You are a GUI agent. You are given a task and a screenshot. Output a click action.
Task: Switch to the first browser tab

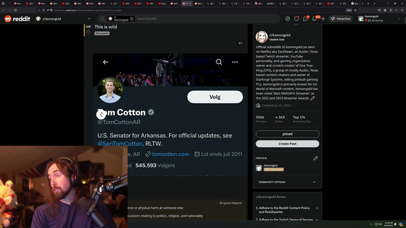18,4
